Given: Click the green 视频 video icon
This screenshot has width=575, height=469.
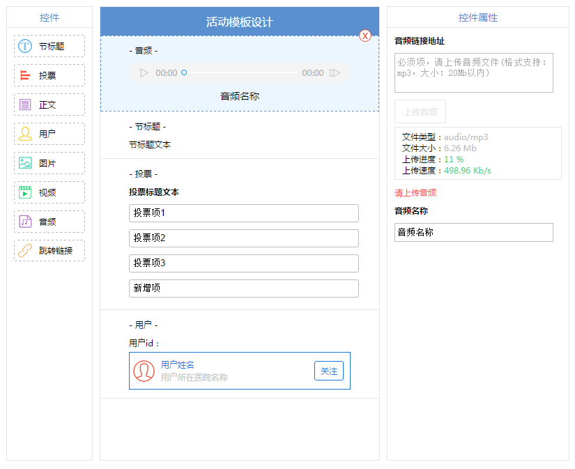Looking at the screenshot, I should 25,192.
